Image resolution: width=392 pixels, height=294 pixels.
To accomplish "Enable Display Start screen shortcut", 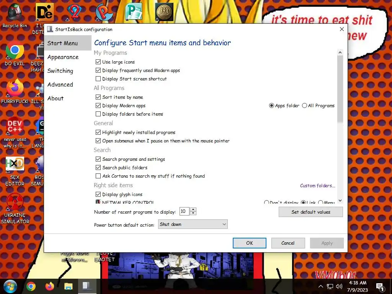I will (98, 79).
